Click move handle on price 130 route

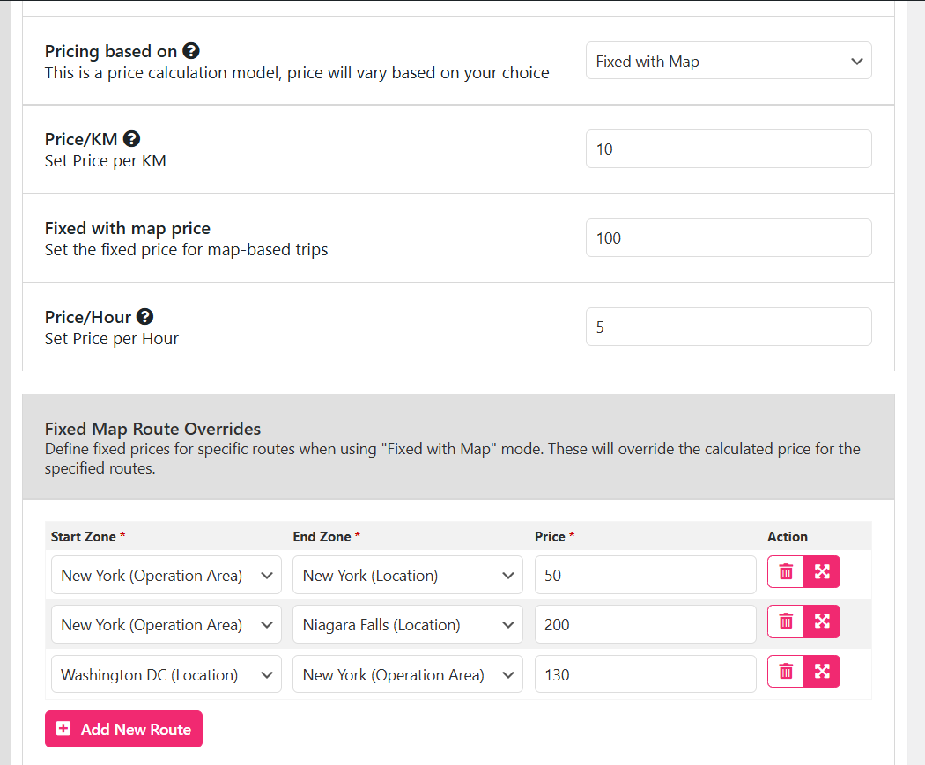822,672
